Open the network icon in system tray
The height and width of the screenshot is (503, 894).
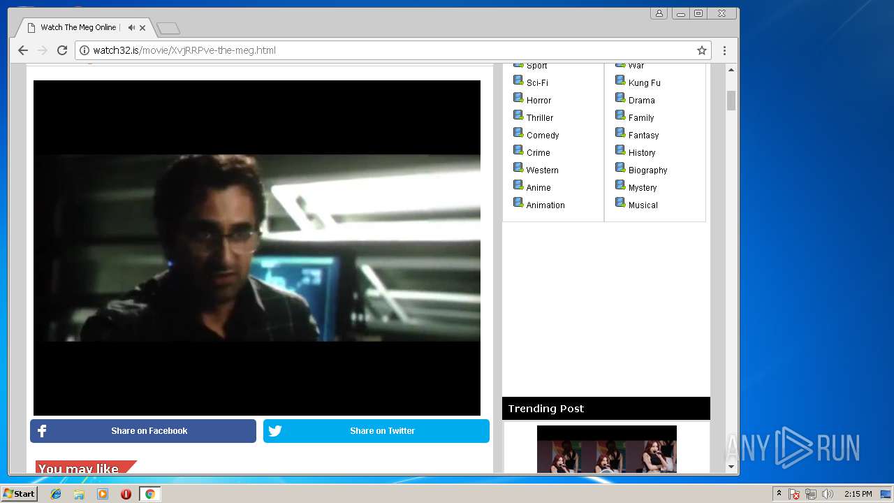811,494
